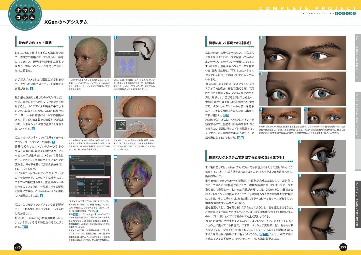Click the caption starting ガイドはスケールや回転でも

coord(134,145)
